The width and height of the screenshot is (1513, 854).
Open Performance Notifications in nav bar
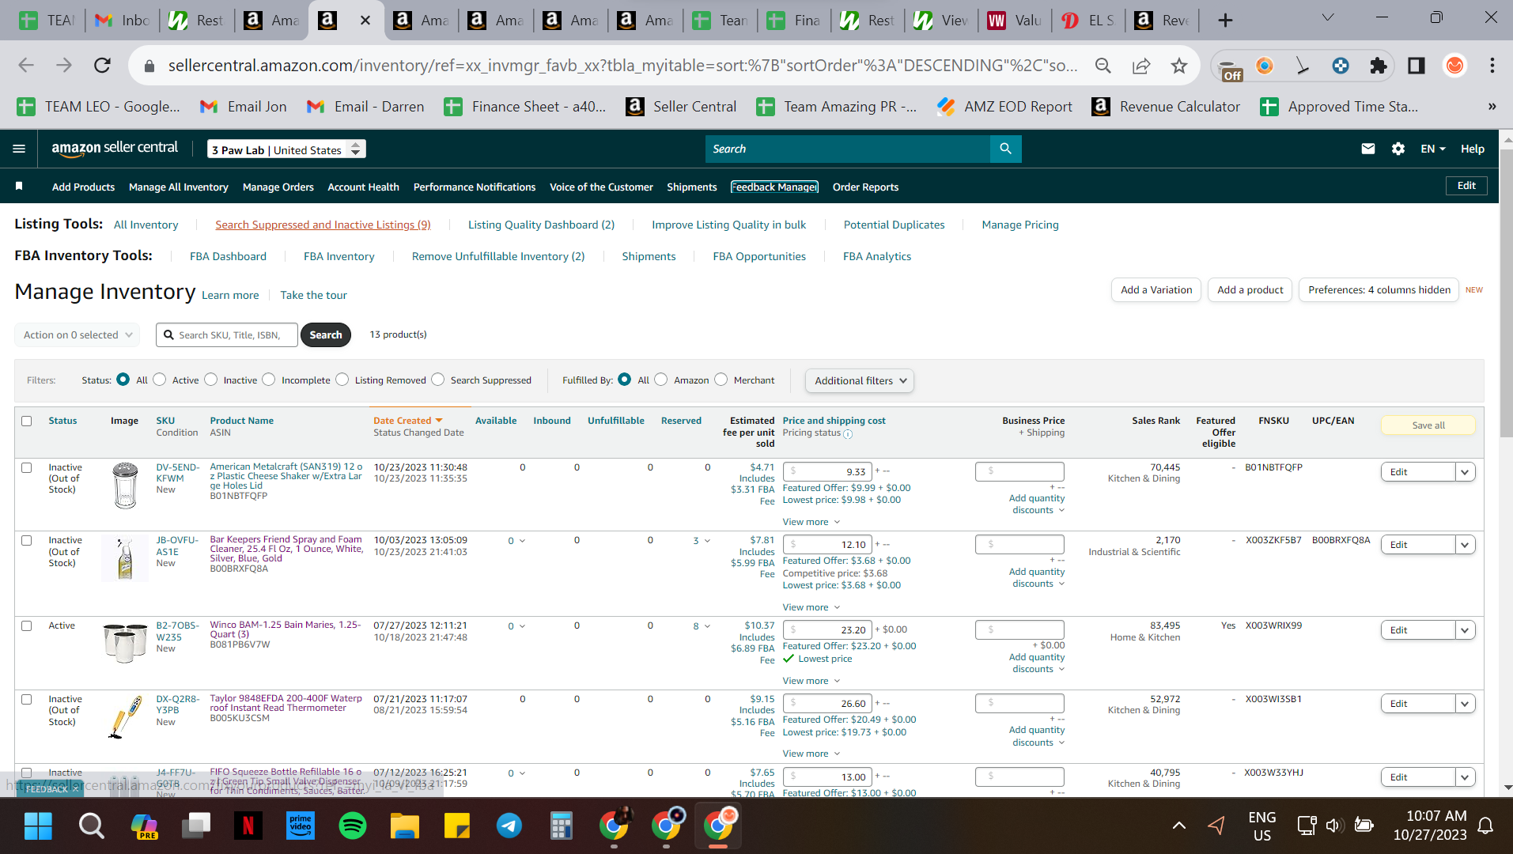coord(475,187)
